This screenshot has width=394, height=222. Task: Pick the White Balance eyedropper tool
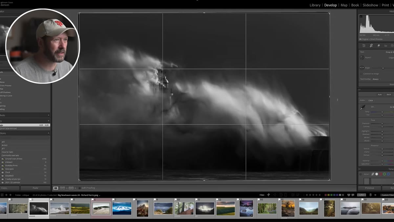[362, 107]
